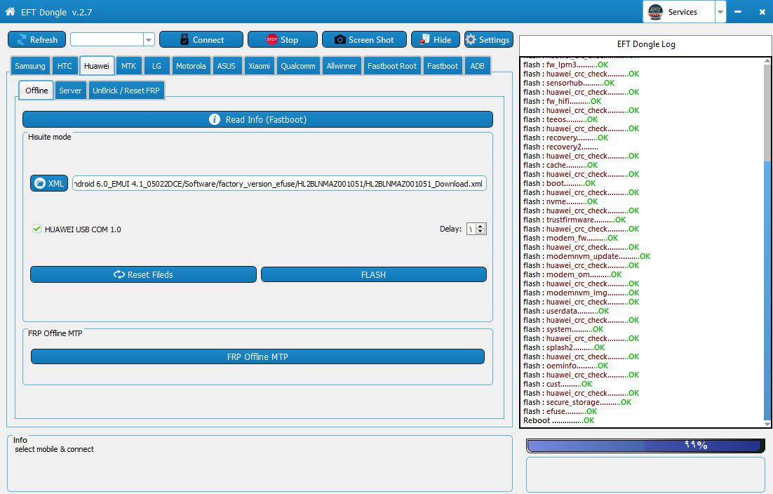The height and width of the screenshot is (494, 773).
Task: Click the Reset Fileds button
Action: 144,274
